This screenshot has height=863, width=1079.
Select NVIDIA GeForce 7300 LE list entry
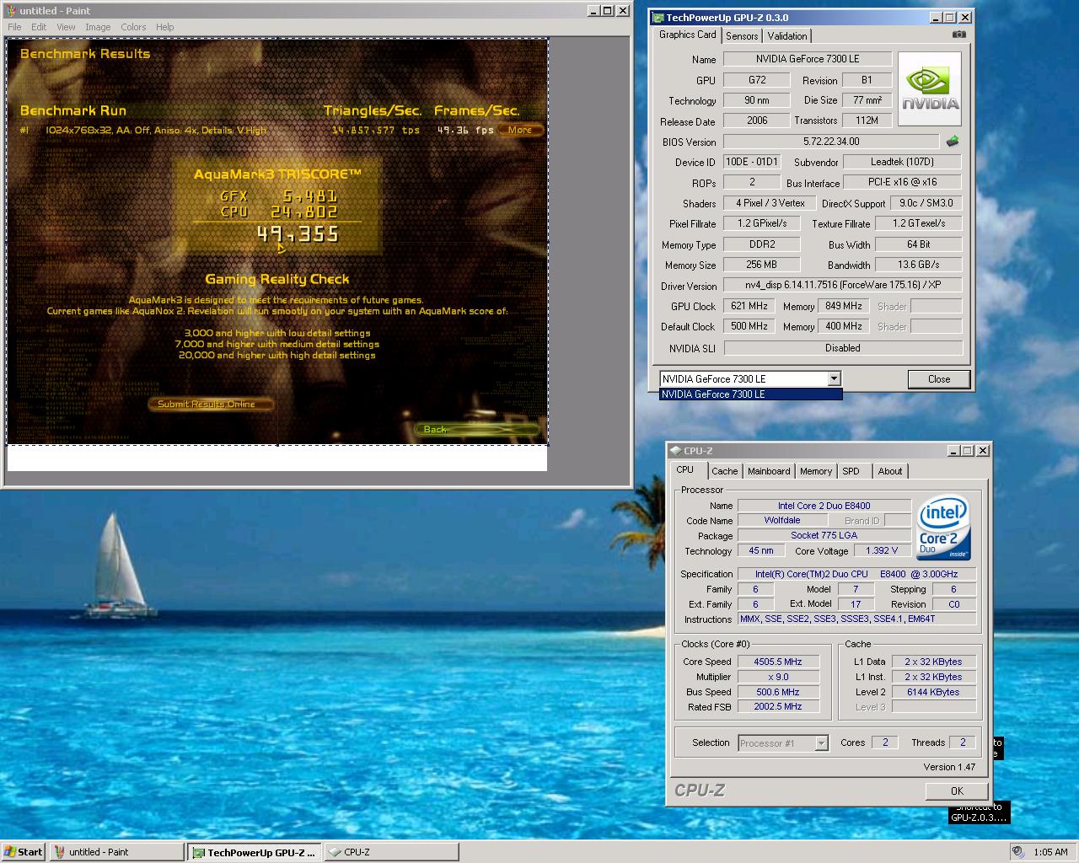(x=750, y=394)
